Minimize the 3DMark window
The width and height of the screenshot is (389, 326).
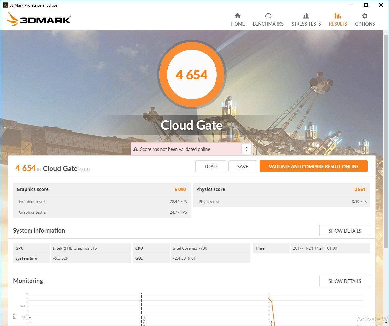[351, 5]
